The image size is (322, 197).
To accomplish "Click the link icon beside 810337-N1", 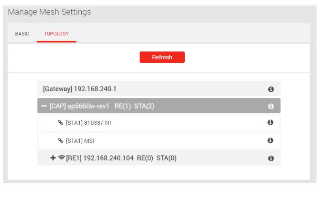I will pyautogui.click(x=60, y=123).
